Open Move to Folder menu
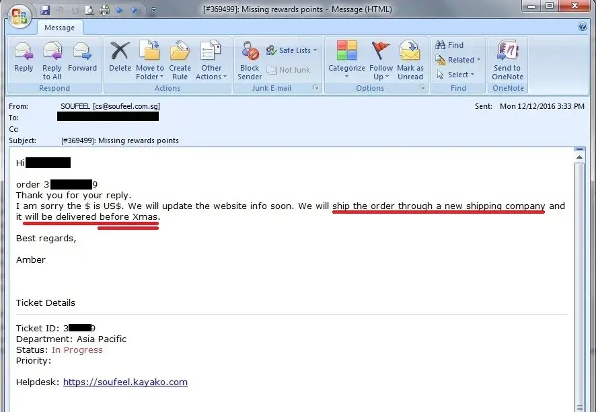Image resolution: width=596 pixels, height=412 pixels. click(150, 60)
